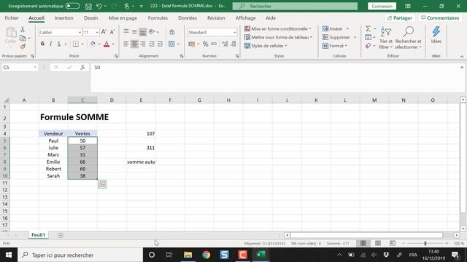The height and width of the screenshot is (262, 467).
Task: Switch to the Insertion tab
Action: pyautogui.click(x=63, y=17)
